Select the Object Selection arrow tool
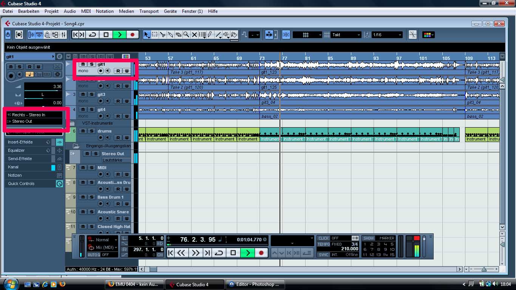The image size is (516, 290). click(x=147, y=35)
